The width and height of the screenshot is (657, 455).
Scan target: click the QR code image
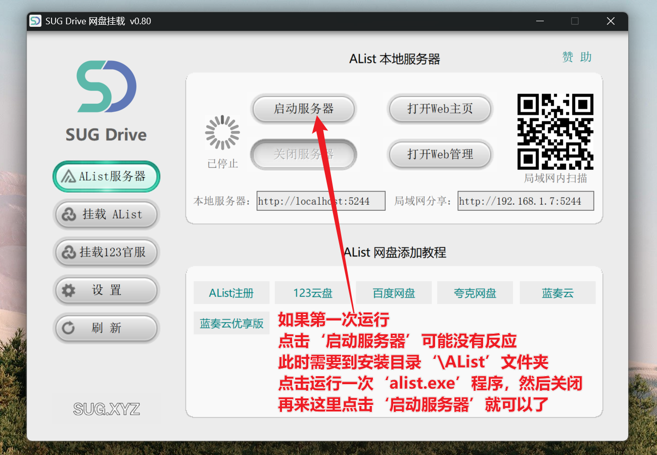point(555,131)
